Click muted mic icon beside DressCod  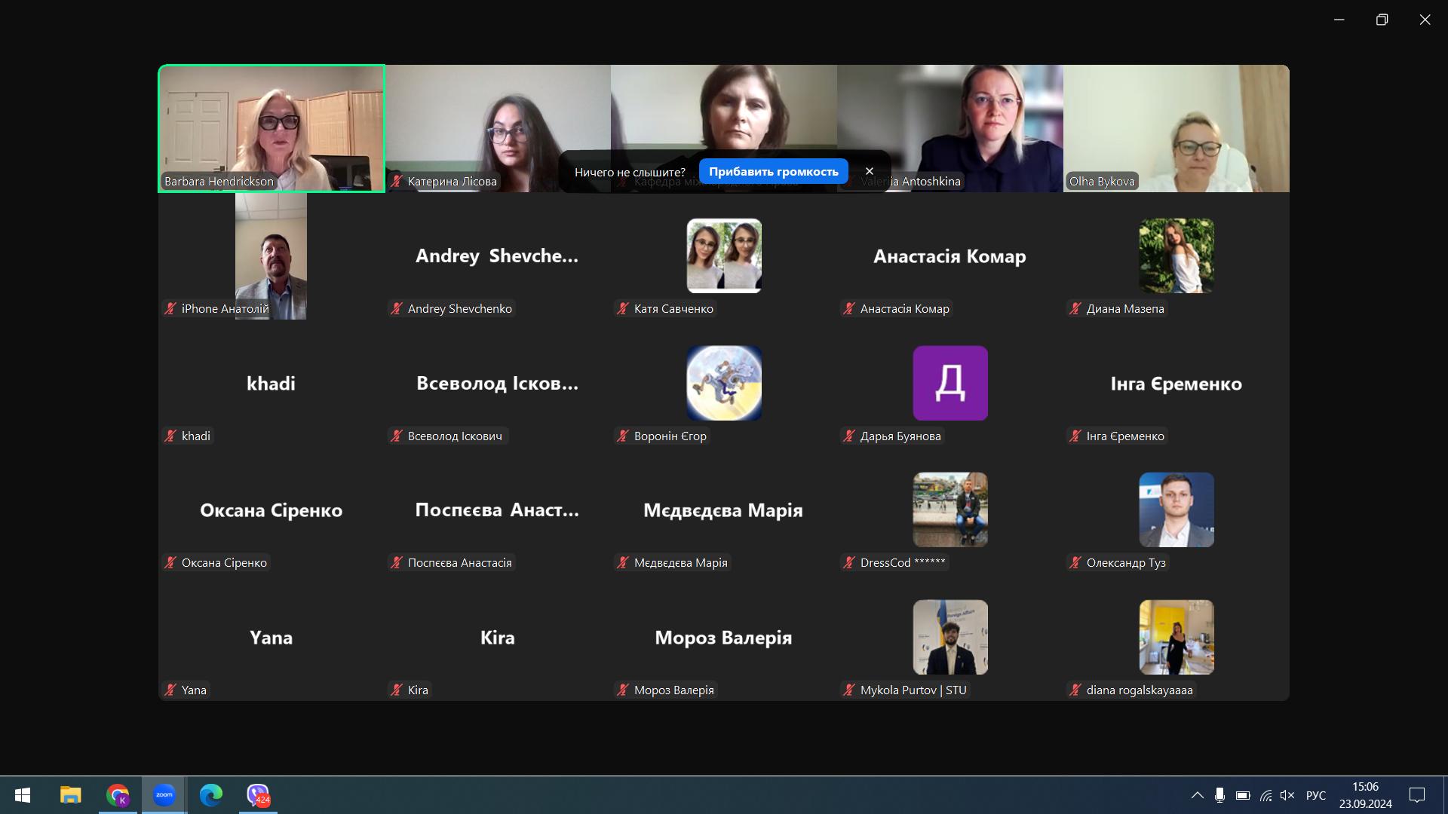[849, 563]
